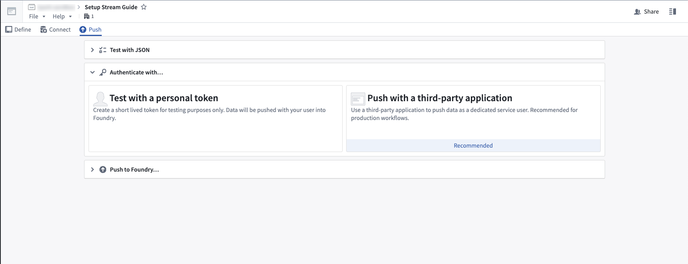Image resolution: width=688 pixels, height=264 pixels.
Task: Collapse the Authenticate with section
Action: click(x=93, y=72)
